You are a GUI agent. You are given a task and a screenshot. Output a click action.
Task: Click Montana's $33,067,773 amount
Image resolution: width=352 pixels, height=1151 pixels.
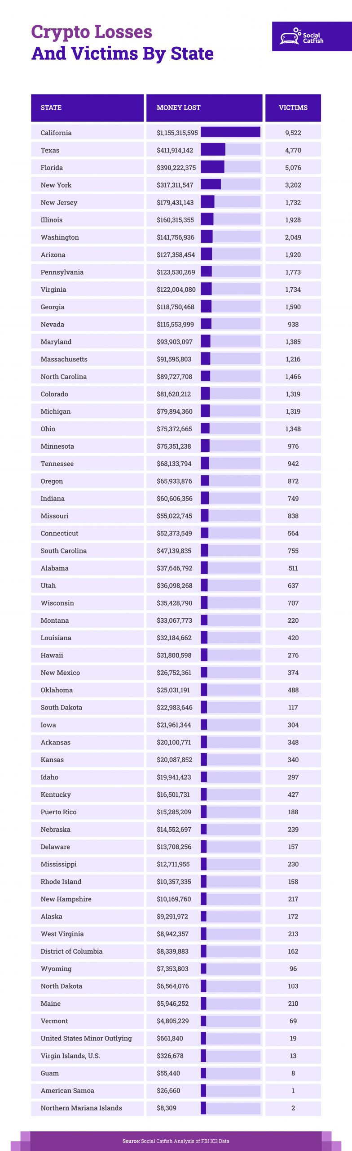coord(174,620)
